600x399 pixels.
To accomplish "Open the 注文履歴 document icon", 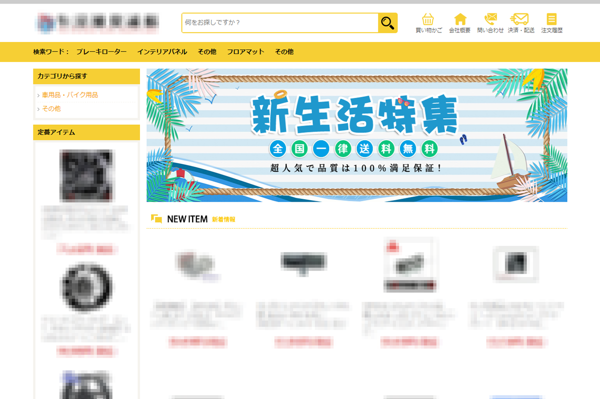I will [x=551, y=23].
